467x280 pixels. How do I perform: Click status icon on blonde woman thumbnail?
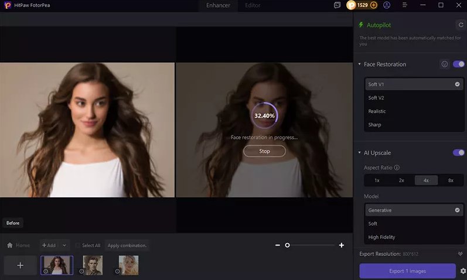tap(117, 271)
